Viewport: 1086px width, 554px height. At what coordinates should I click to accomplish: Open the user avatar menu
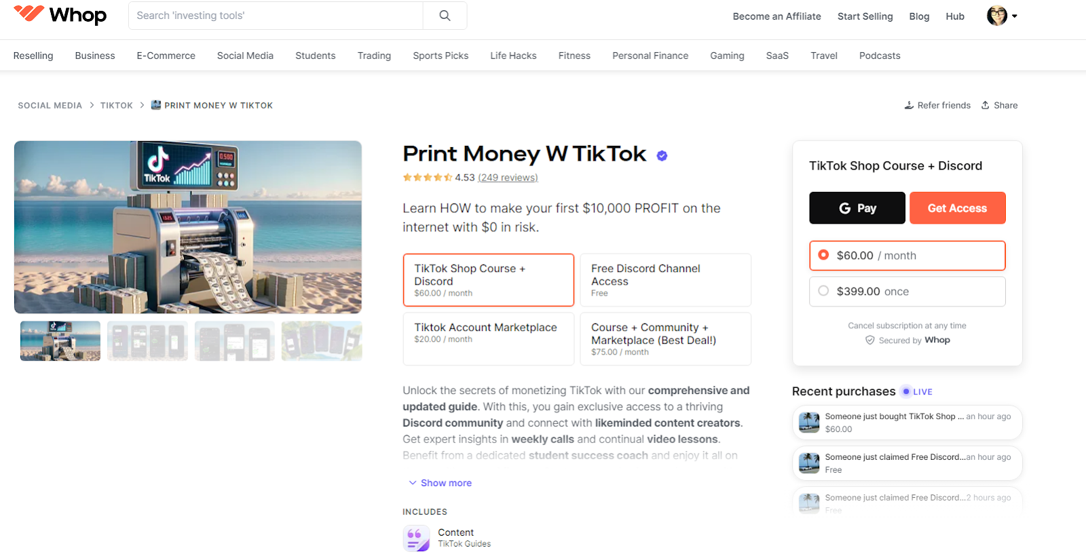(996, 16)
